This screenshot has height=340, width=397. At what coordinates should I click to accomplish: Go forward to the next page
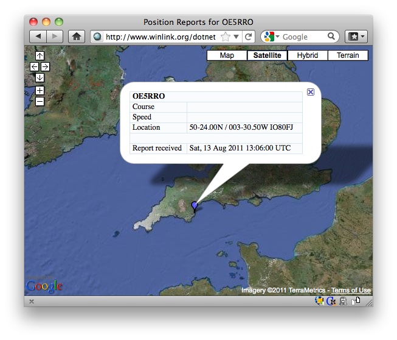(55, 37)
